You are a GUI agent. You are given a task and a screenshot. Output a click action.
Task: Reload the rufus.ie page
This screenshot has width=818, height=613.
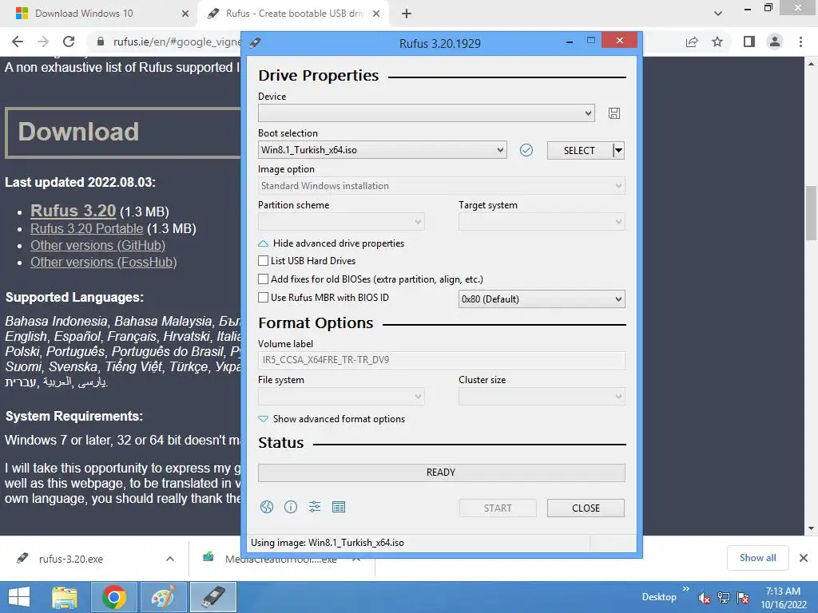[x=69, y=42]
